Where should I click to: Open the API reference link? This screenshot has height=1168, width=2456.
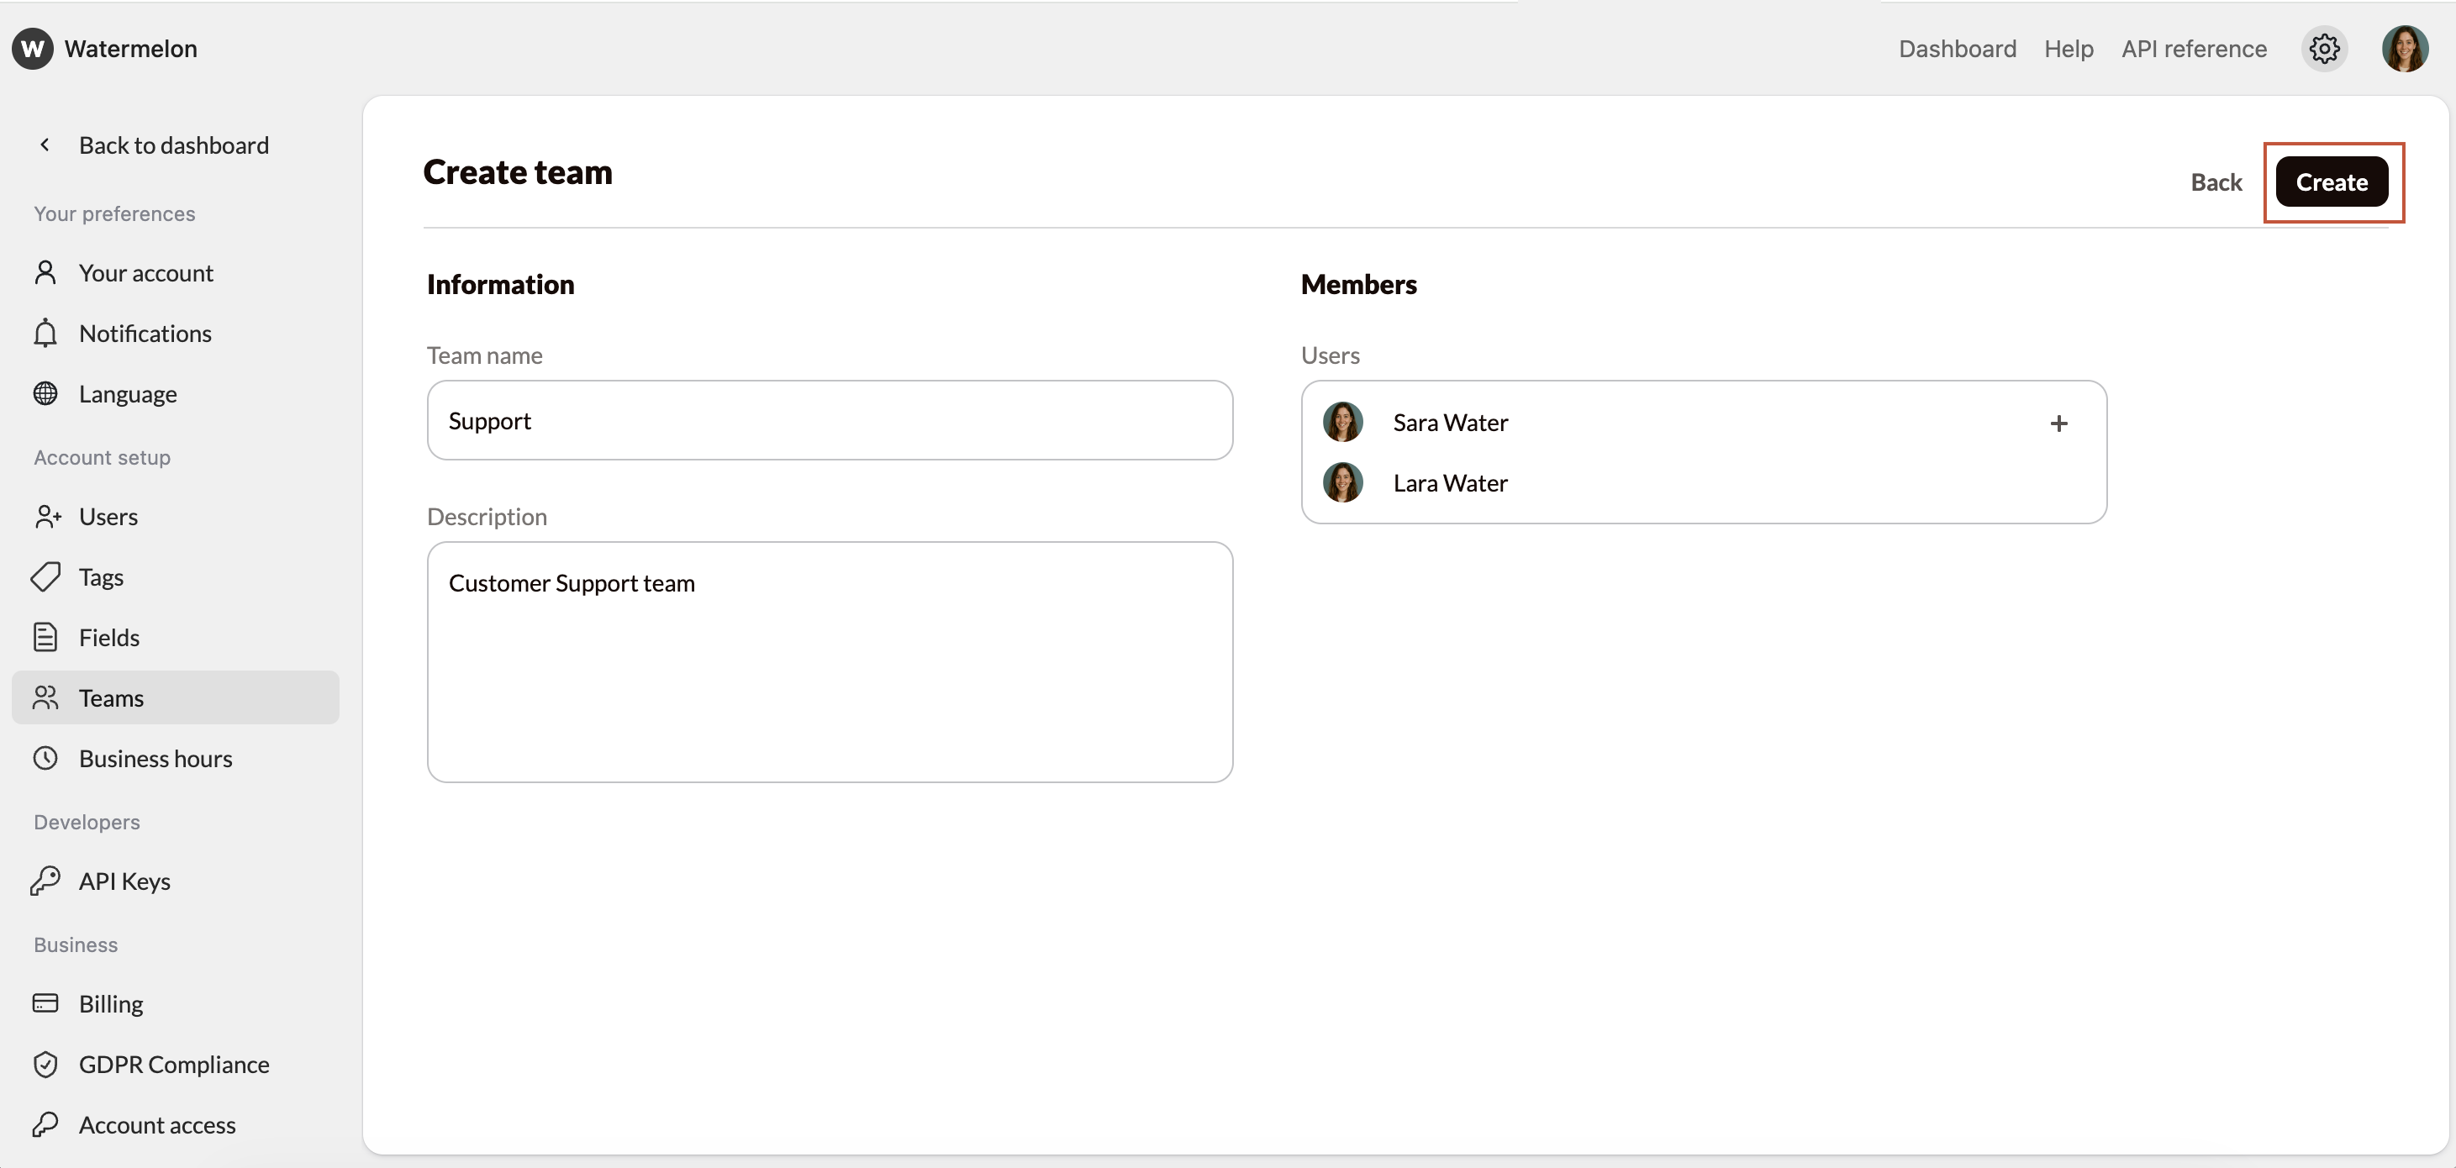coord(2193,49)
